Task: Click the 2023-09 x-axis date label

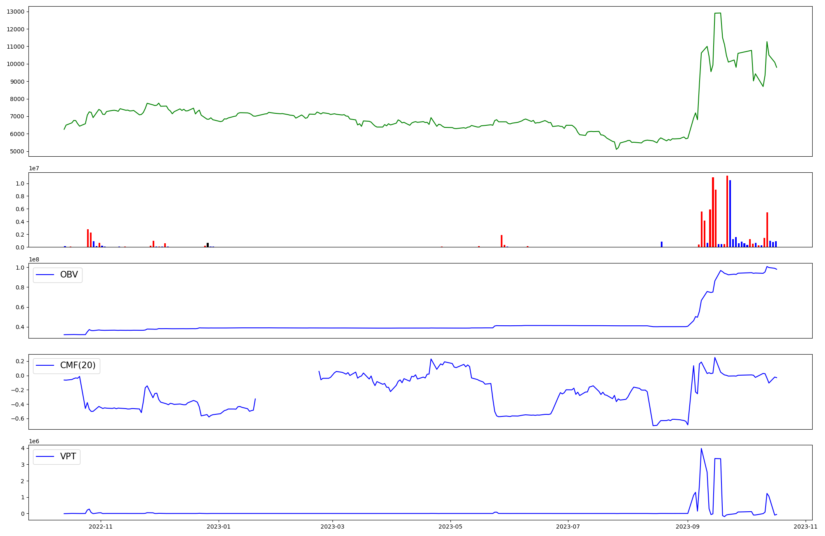Action: [688, 527]
